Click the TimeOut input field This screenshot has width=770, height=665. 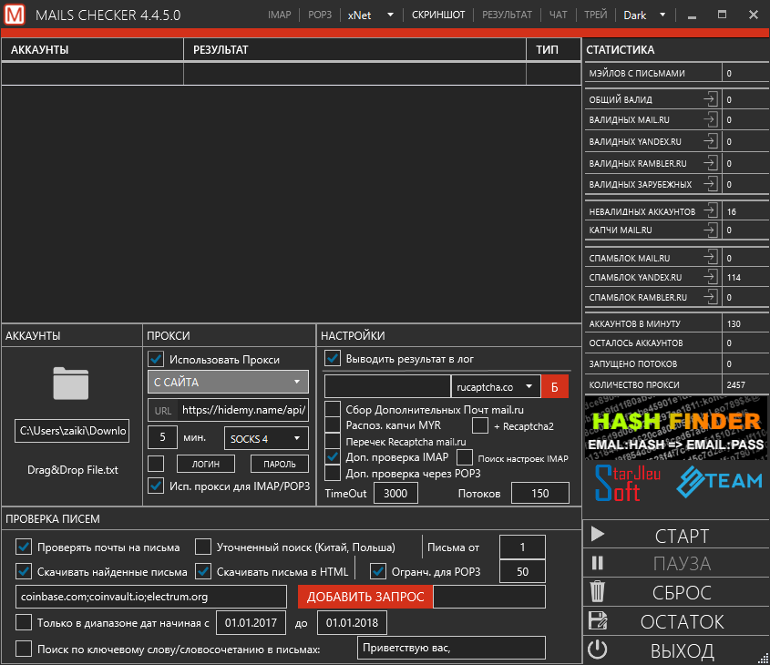(x=395, y=493)
